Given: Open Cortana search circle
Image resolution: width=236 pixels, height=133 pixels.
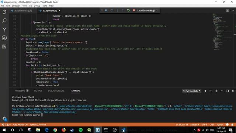Looking at the screenshot, I should pyautogui.click(x=13, y=130).
